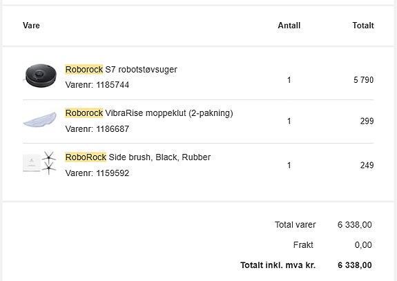Click the quantity 1 for Roborock S7

(289, 80)
